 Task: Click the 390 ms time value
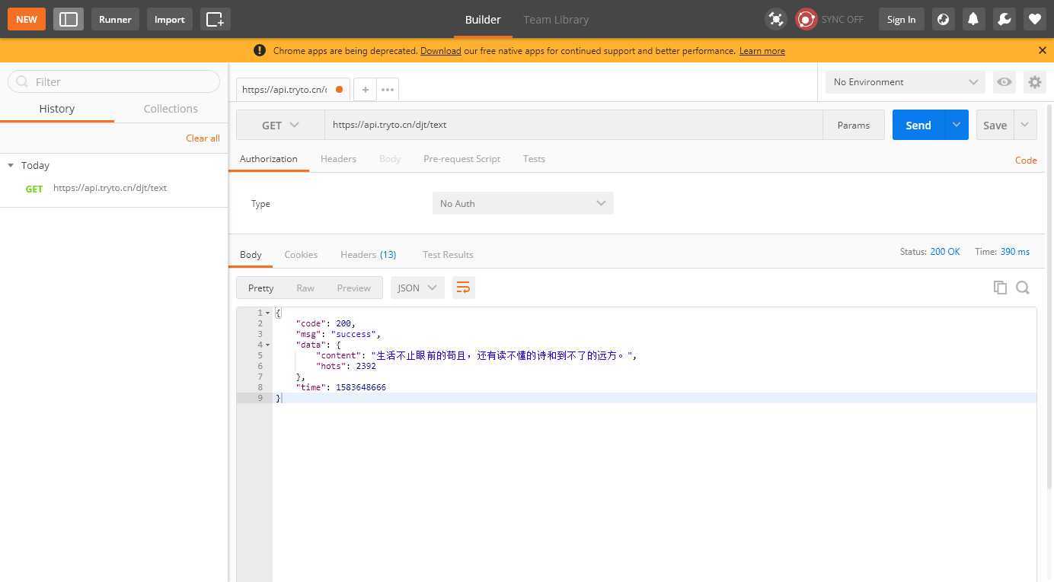coord(1015,251)
